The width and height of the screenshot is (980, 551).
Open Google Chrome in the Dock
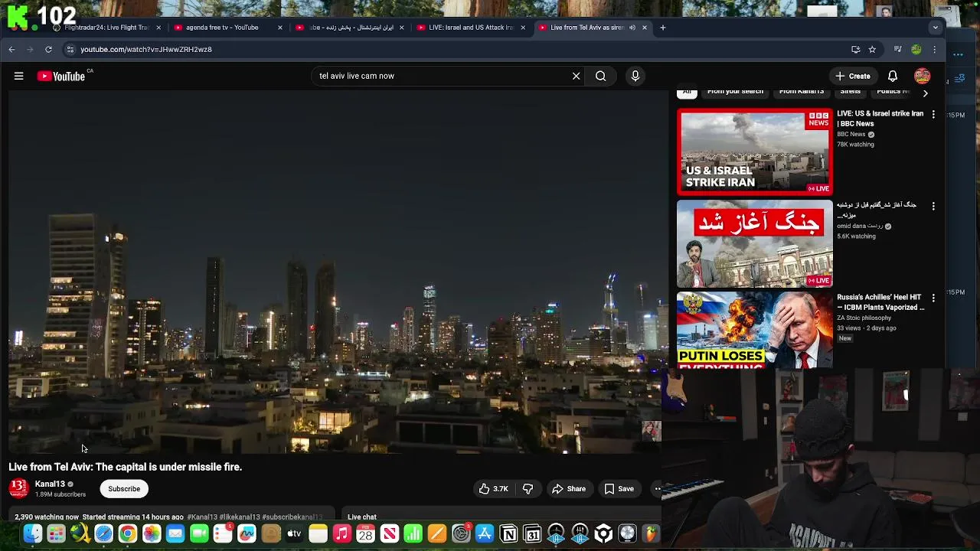click(x=128, y=534)
